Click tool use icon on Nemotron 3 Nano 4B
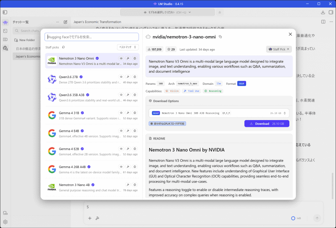The width and height of the screenshot is (336, 228). pyautogui.click(x=128, y=185)
